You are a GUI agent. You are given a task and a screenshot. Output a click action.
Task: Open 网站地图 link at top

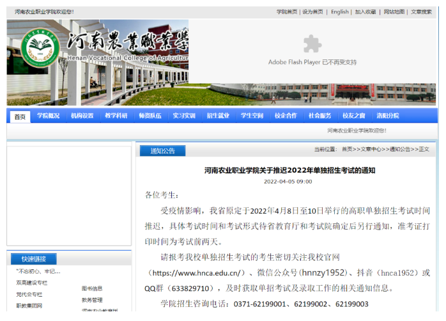point(394,12)
